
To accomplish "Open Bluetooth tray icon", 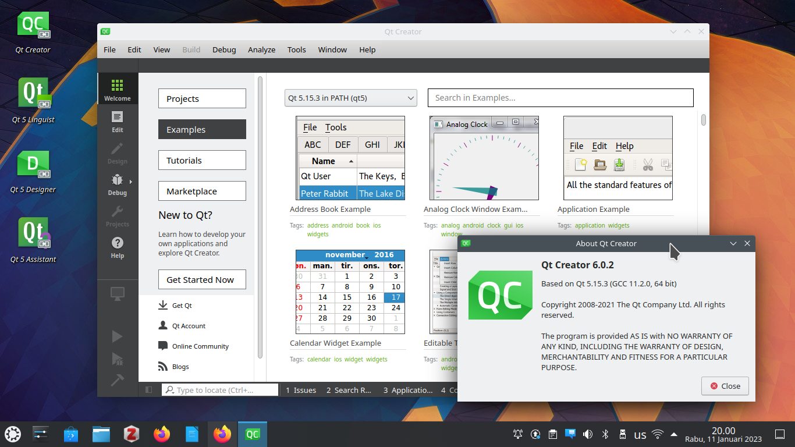I will click(x=605, y=434).
